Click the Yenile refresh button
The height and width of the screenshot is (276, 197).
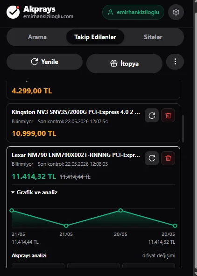tap(44, 62)
